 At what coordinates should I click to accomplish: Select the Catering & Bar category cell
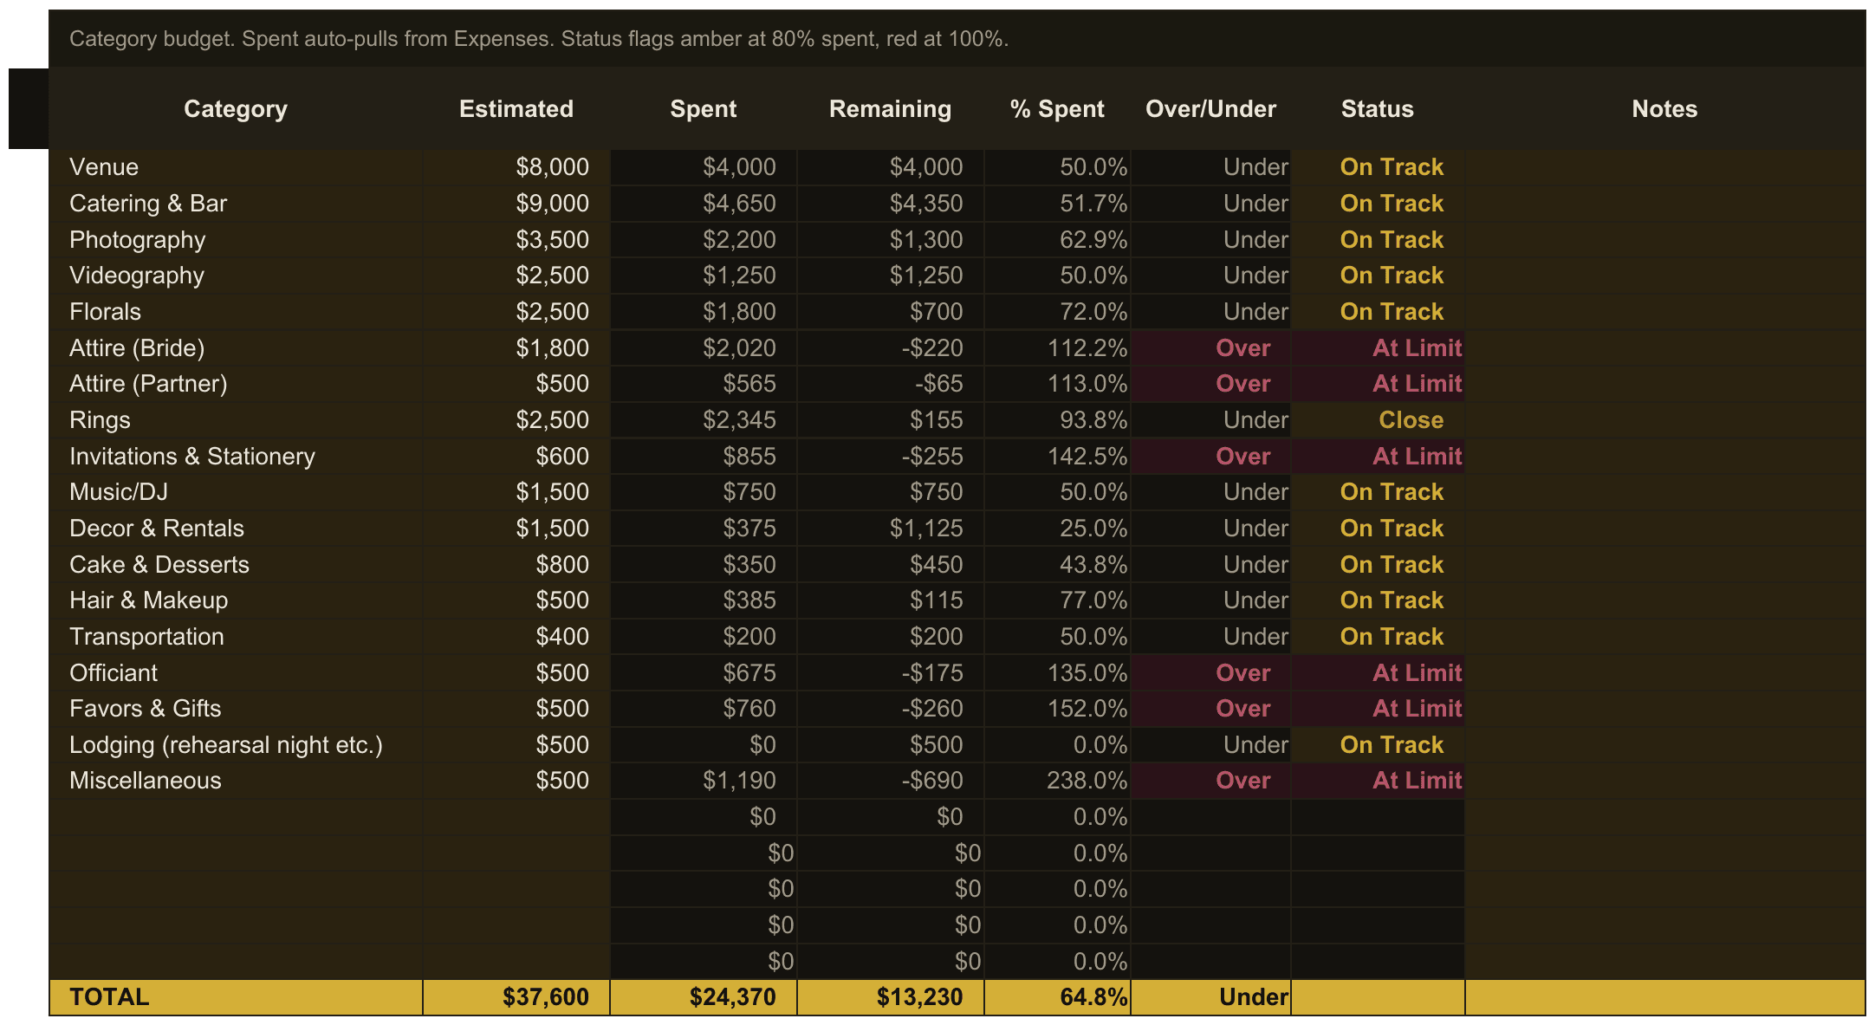(x=236, y=204)
